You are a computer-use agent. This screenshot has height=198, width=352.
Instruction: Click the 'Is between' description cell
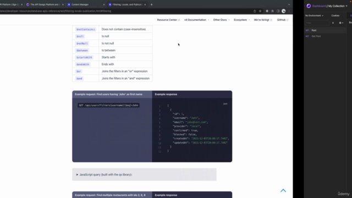(x=125, y=50)
